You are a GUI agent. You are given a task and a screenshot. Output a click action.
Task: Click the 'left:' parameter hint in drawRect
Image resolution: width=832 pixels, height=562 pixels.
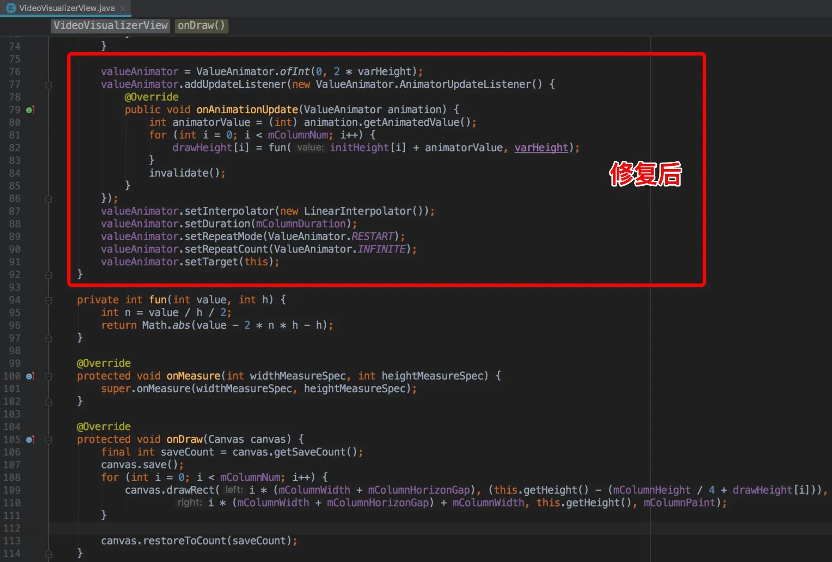(x=234, y=490)
